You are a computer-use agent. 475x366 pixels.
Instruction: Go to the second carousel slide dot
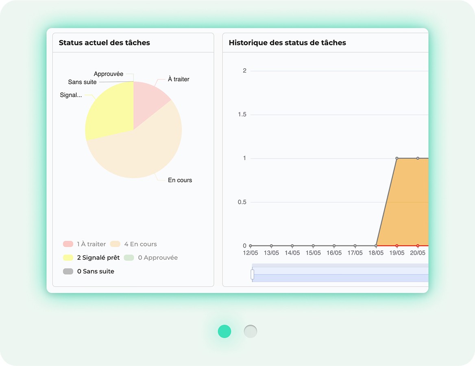coord(251,331)
